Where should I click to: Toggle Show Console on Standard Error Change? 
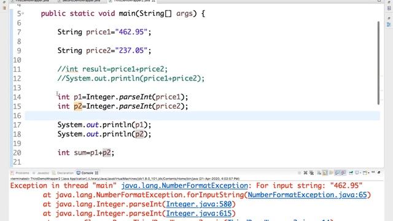point(343,173)
